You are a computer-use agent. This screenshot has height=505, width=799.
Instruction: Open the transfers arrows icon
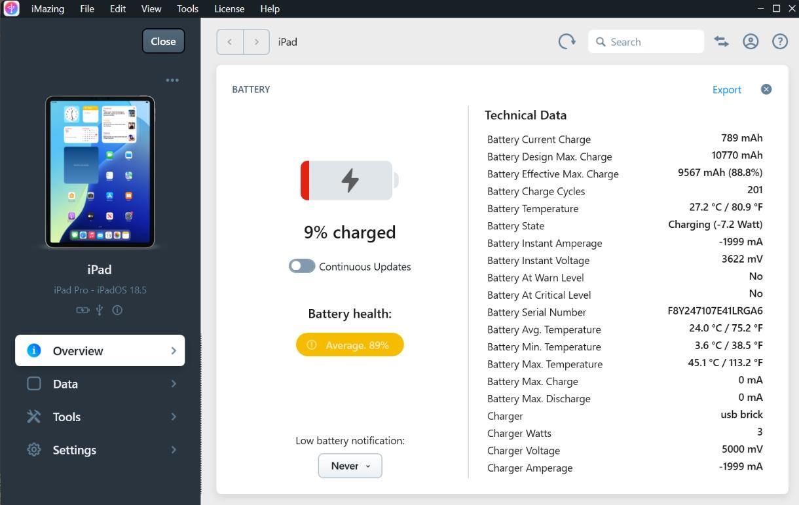721,42
